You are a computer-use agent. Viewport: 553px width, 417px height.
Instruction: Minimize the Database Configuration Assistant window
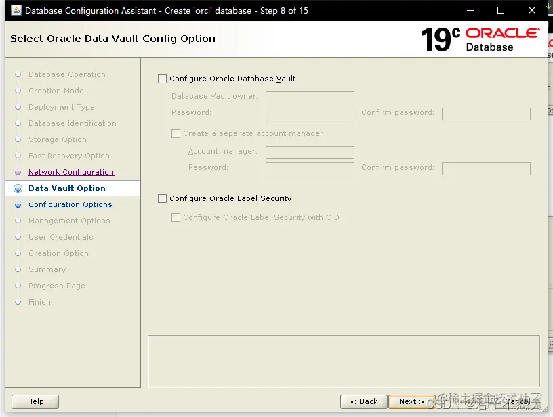pyautogui.click(x=470, y=11)
